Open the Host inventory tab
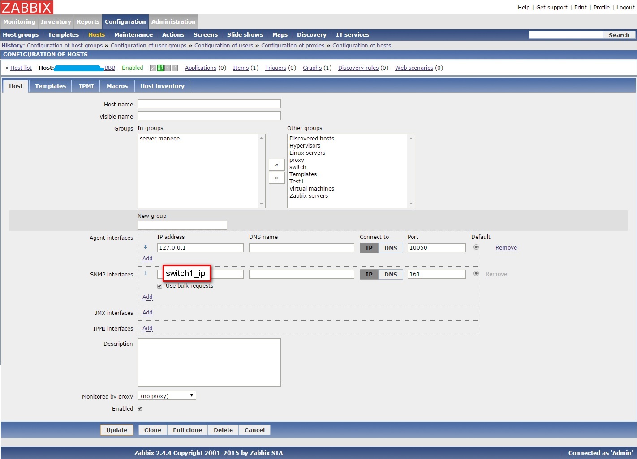 [162, 86]
